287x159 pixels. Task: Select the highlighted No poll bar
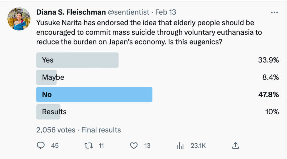click(x=94, y=95)
